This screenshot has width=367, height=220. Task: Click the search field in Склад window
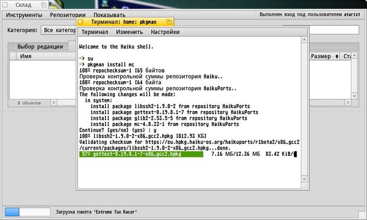334,30
